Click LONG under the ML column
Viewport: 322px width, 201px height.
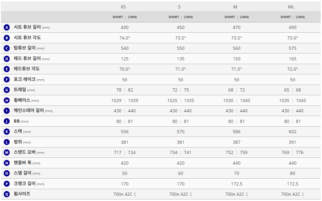(300, 17)
